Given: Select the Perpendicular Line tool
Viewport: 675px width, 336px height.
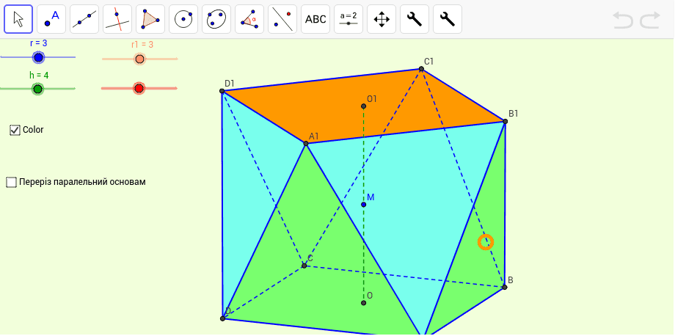Looking at the screenshot, I should click(x=117, y=19).
